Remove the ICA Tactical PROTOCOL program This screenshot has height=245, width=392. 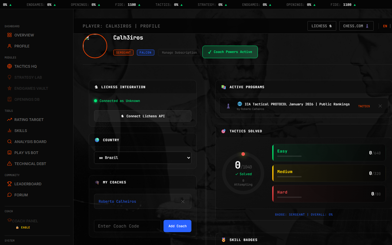click(380, 106)
